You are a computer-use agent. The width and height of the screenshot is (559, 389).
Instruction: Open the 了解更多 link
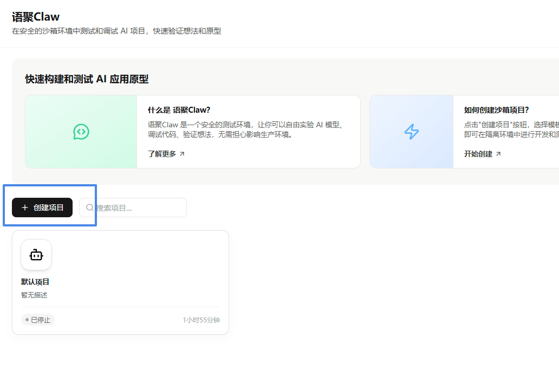162,154
